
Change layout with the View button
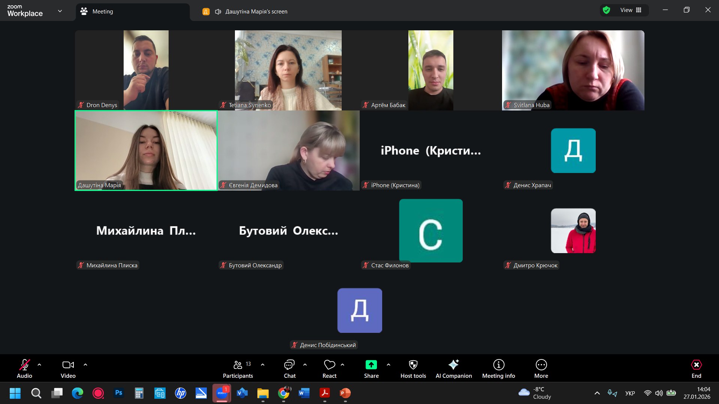pyautogui.click(x=631, y=10)
